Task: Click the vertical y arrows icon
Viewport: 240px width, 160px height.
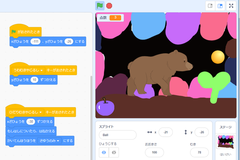Action: pos(186,132)
